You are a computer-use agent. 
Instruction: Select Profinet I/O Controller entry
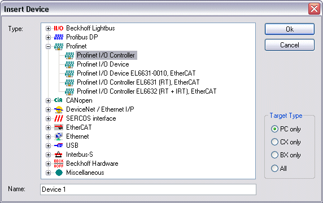(106, 55)
